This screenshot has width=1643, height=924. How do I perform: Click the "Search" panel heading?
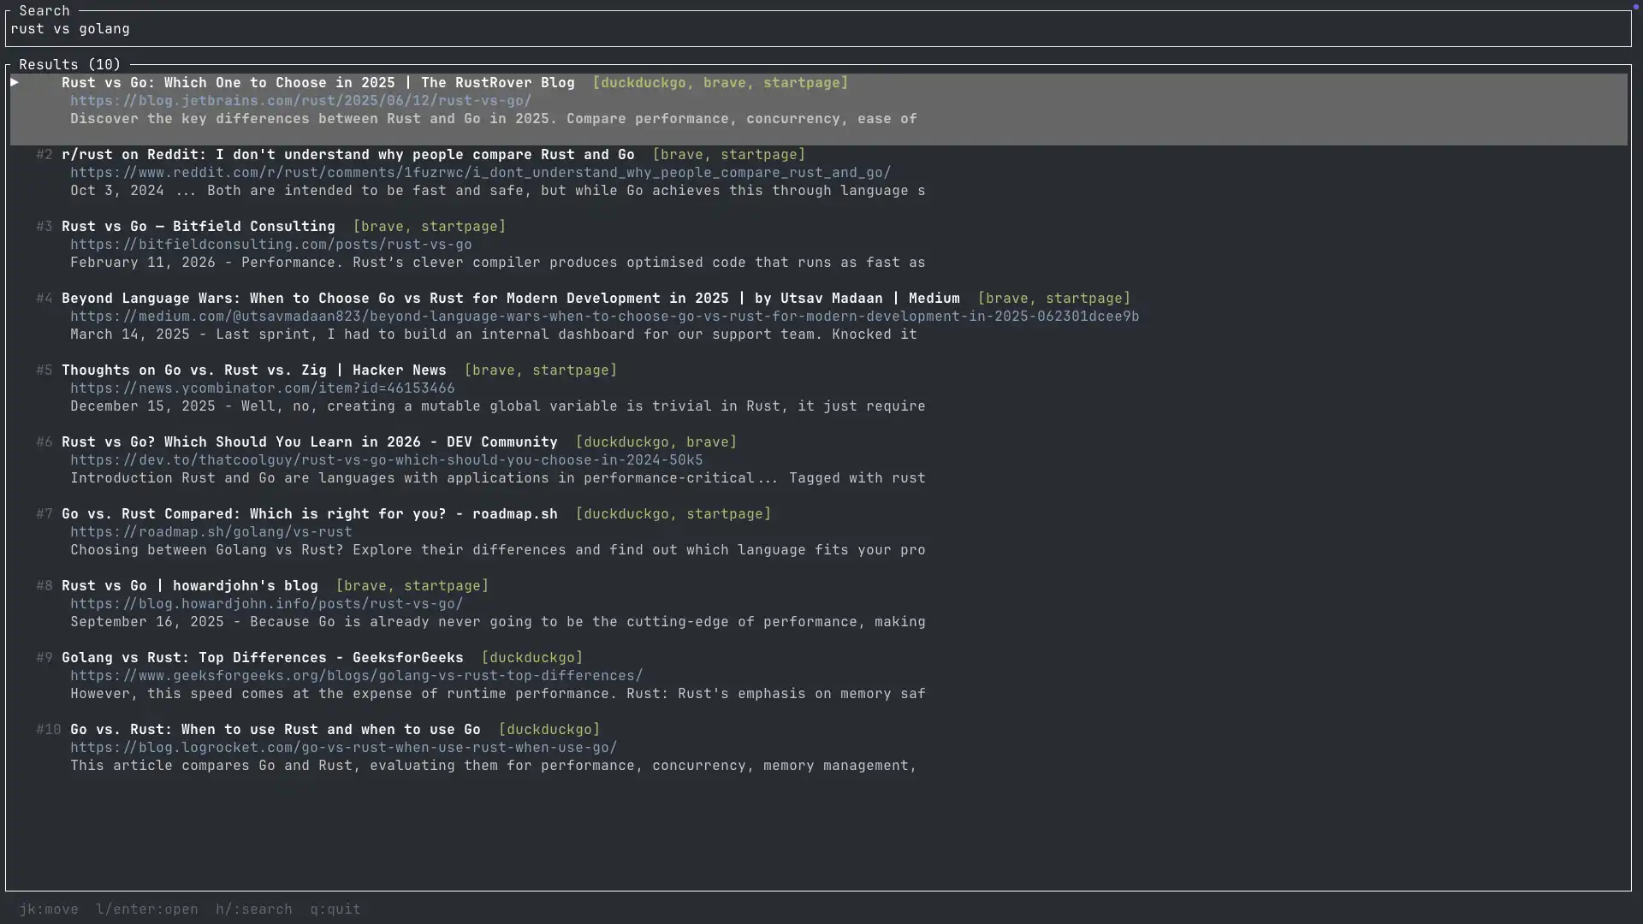(x=44, y=11)
